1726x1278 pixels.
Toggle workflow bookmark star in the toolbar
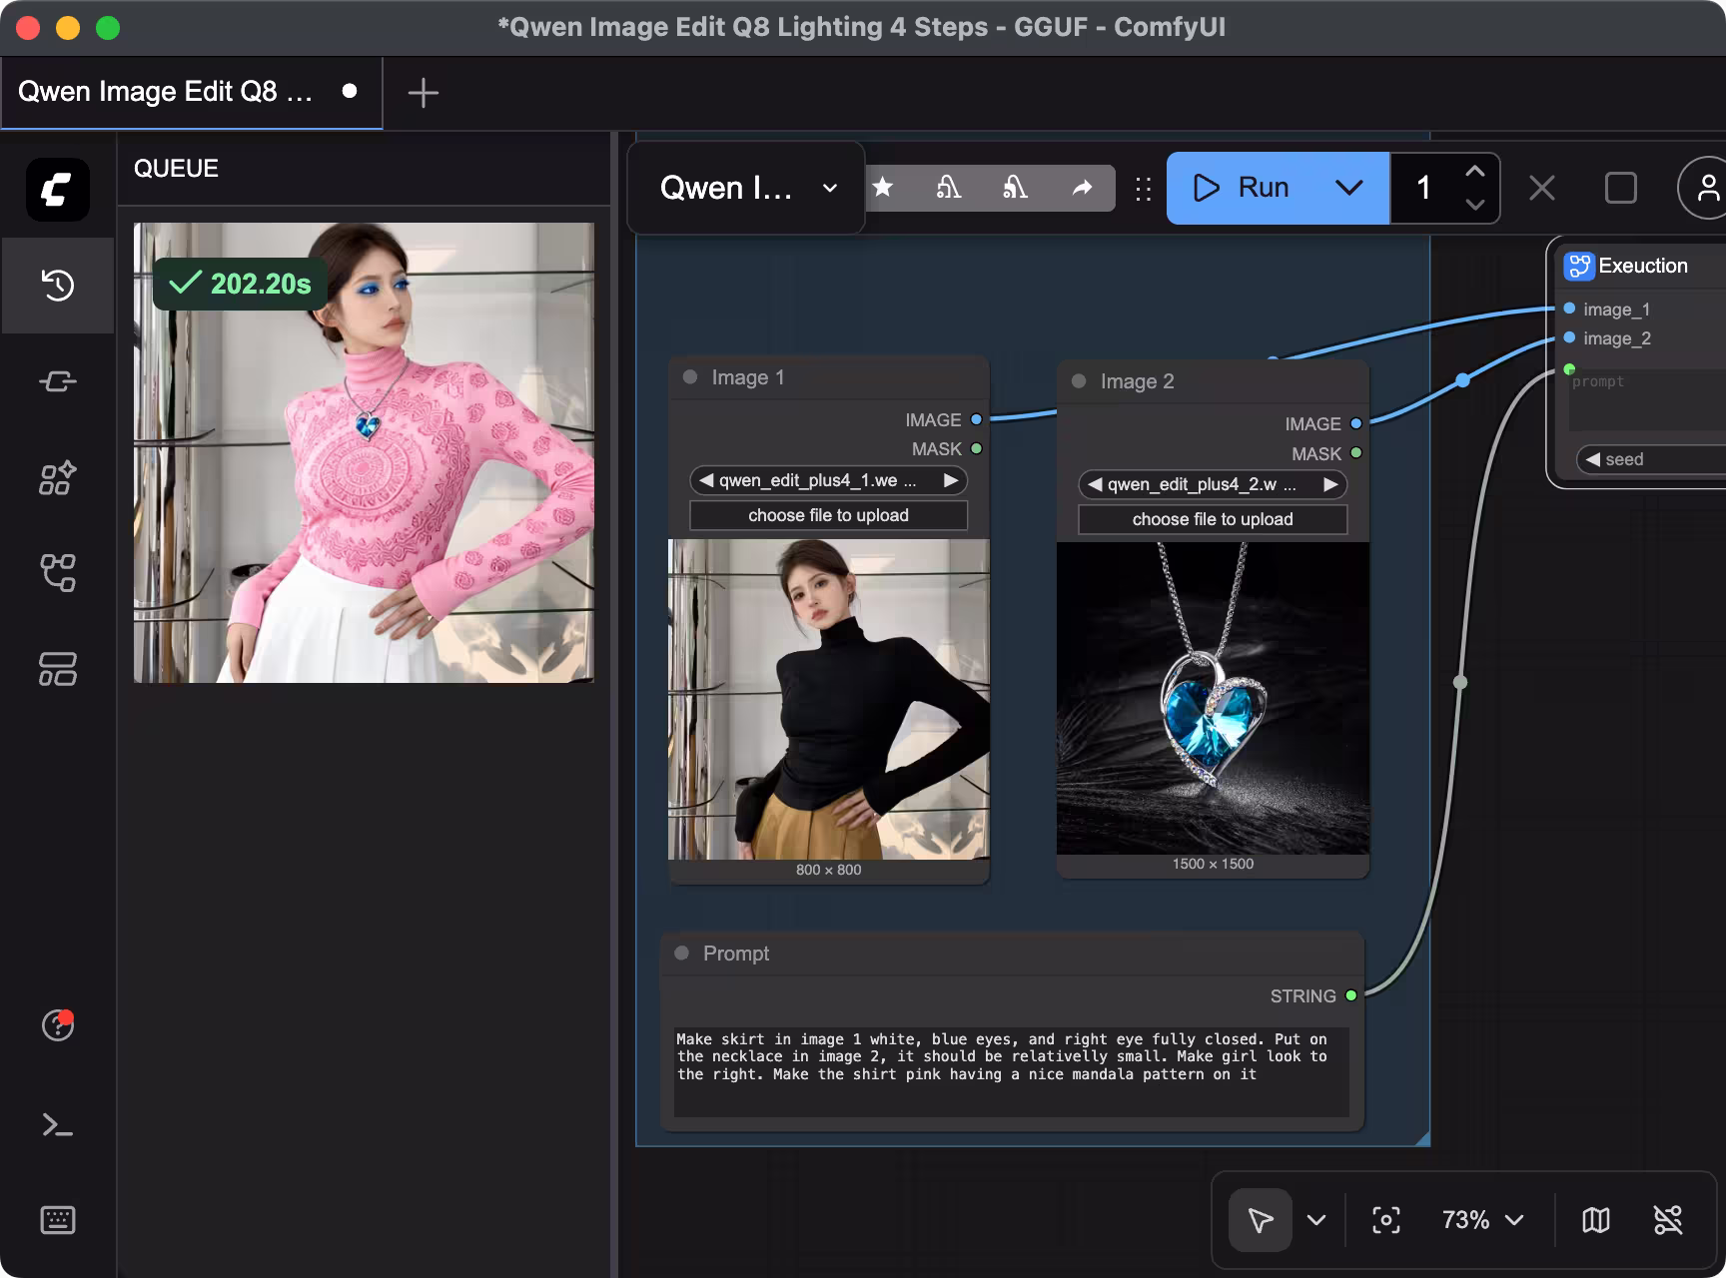pyautogui.click(x=884, y=187)
